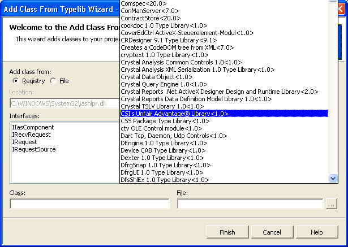Select CRDesigner 9.1 Type Library

[x=224, y=40]
